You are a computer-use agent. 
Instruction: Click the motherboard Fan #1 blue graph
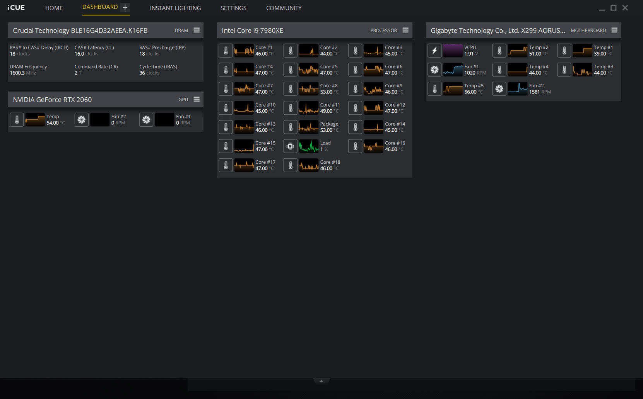coord(453,70)
